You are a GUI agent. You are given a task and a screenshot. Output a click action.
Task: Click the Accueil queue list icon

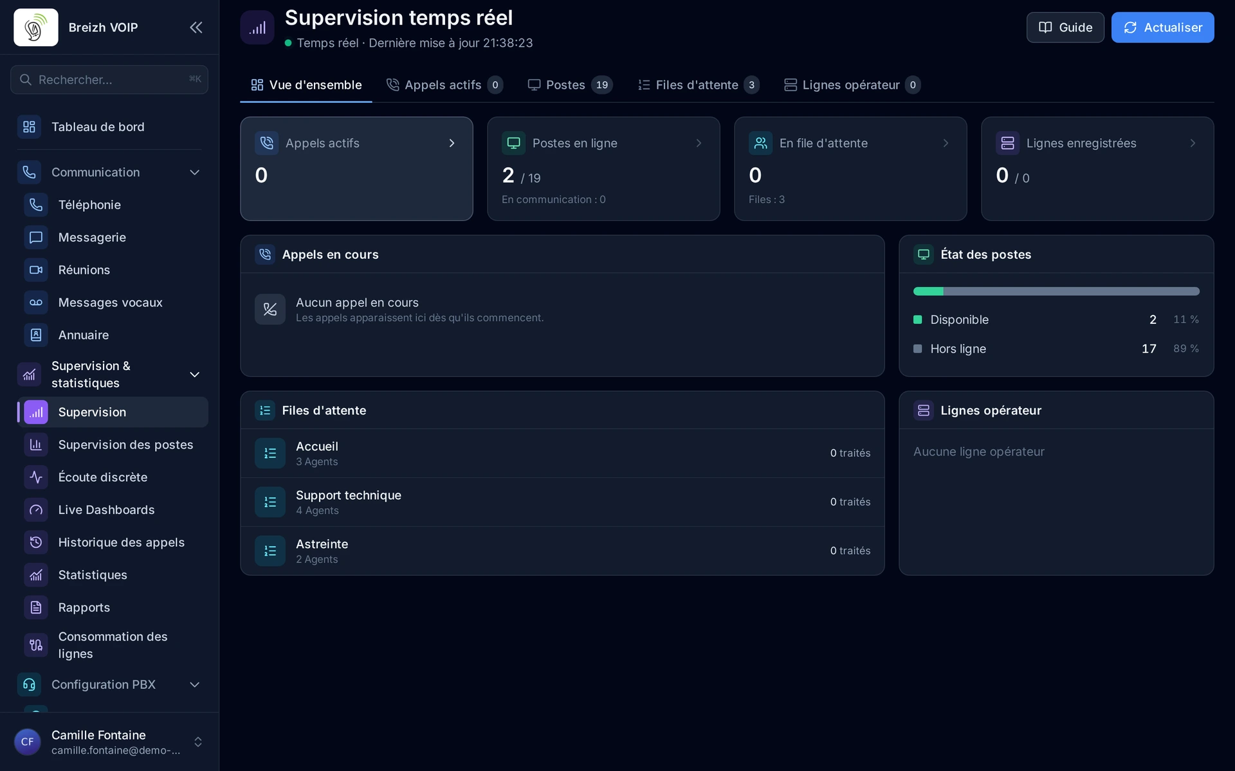tap(270, 454)
